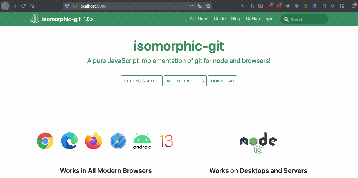Screen dimensions: 358x178
Task: Click the red extension icon with badge 6
Action: [x=279, y=5]
